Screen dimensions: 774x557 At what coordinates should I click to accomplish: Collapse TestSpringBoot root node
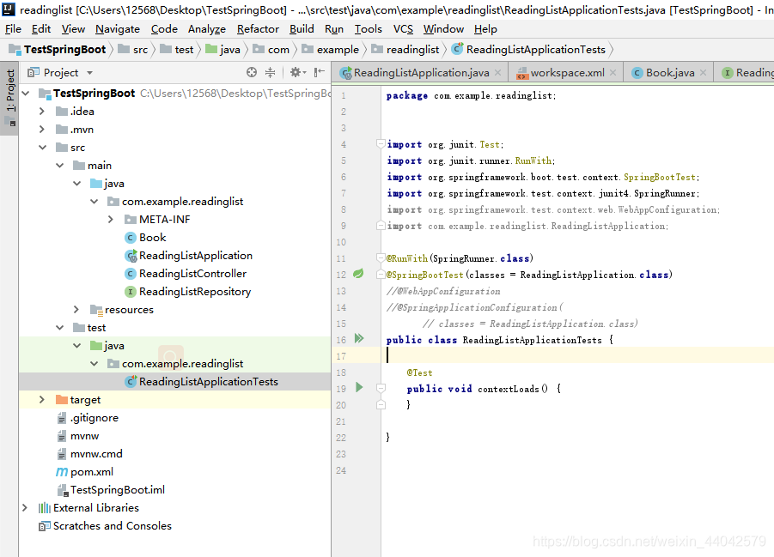point(26,94)
